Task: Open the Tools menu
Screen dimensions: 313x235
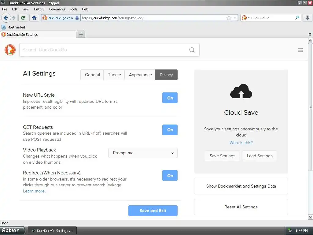Action: [x=73, y=9]
